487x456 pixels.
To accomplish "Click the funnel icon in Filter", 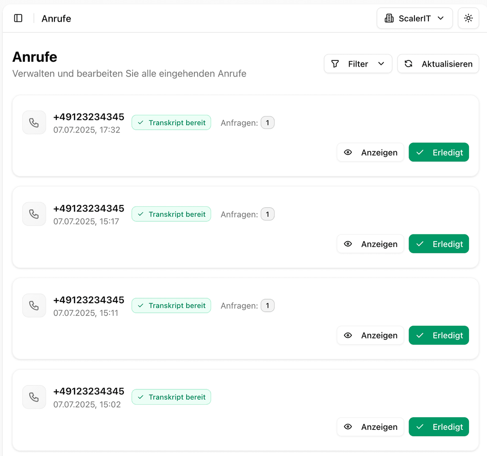I will [335, 64].
